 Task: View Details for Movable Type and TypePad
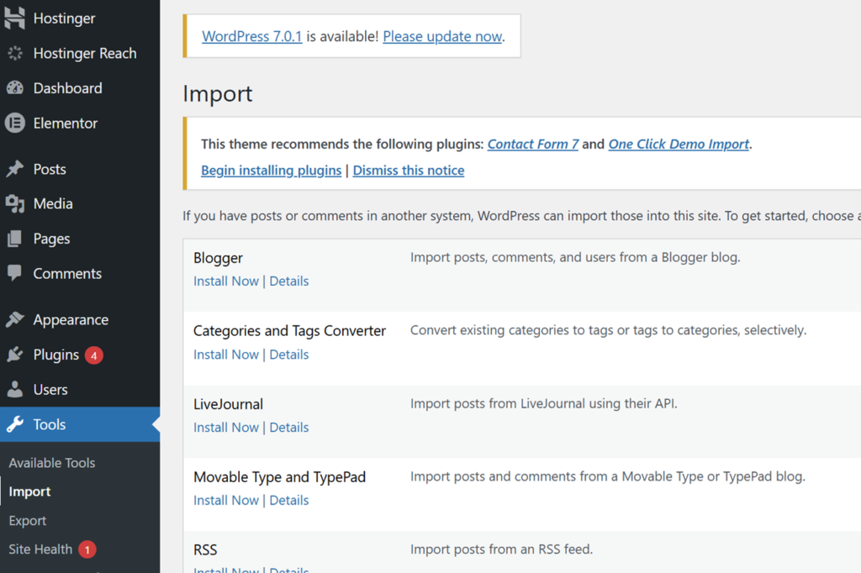point(289,501)
